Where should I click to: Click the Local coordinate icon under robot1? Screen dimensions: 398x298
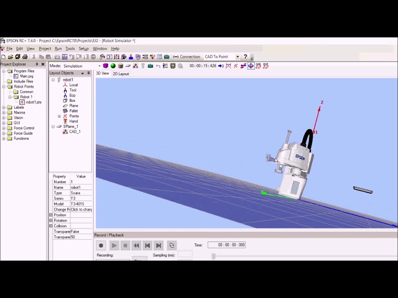pyautogui.click(x=65, y=85)
